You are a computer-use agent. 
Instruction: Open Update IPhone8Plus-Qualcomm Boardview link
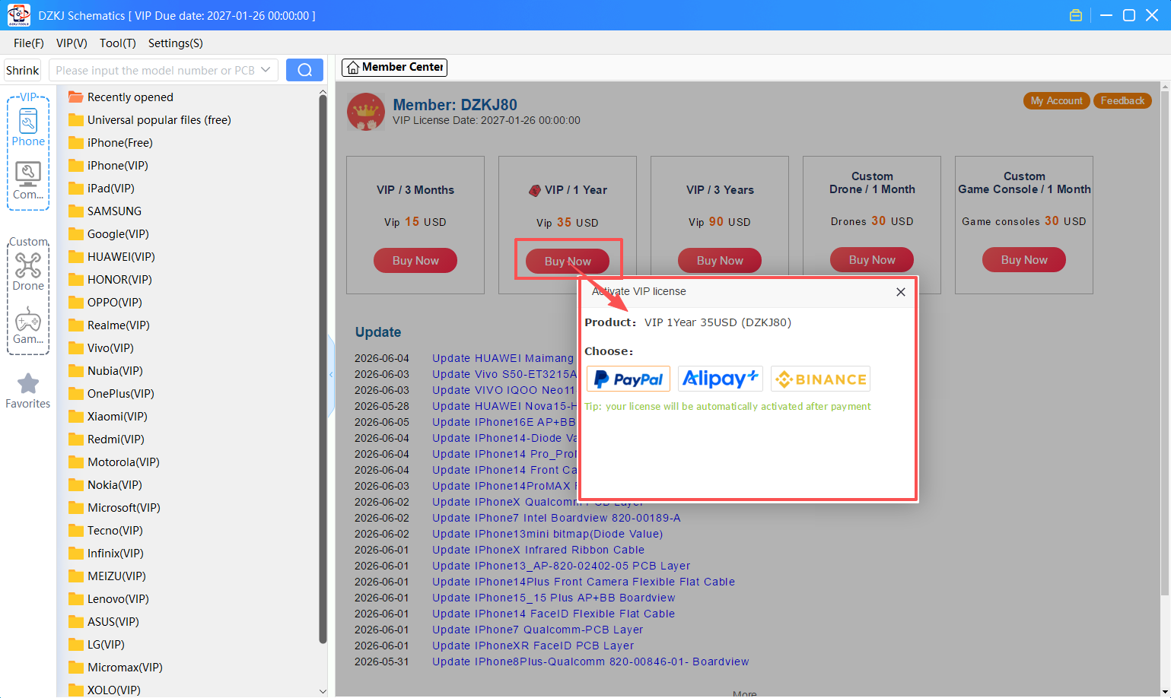(590, 662)
